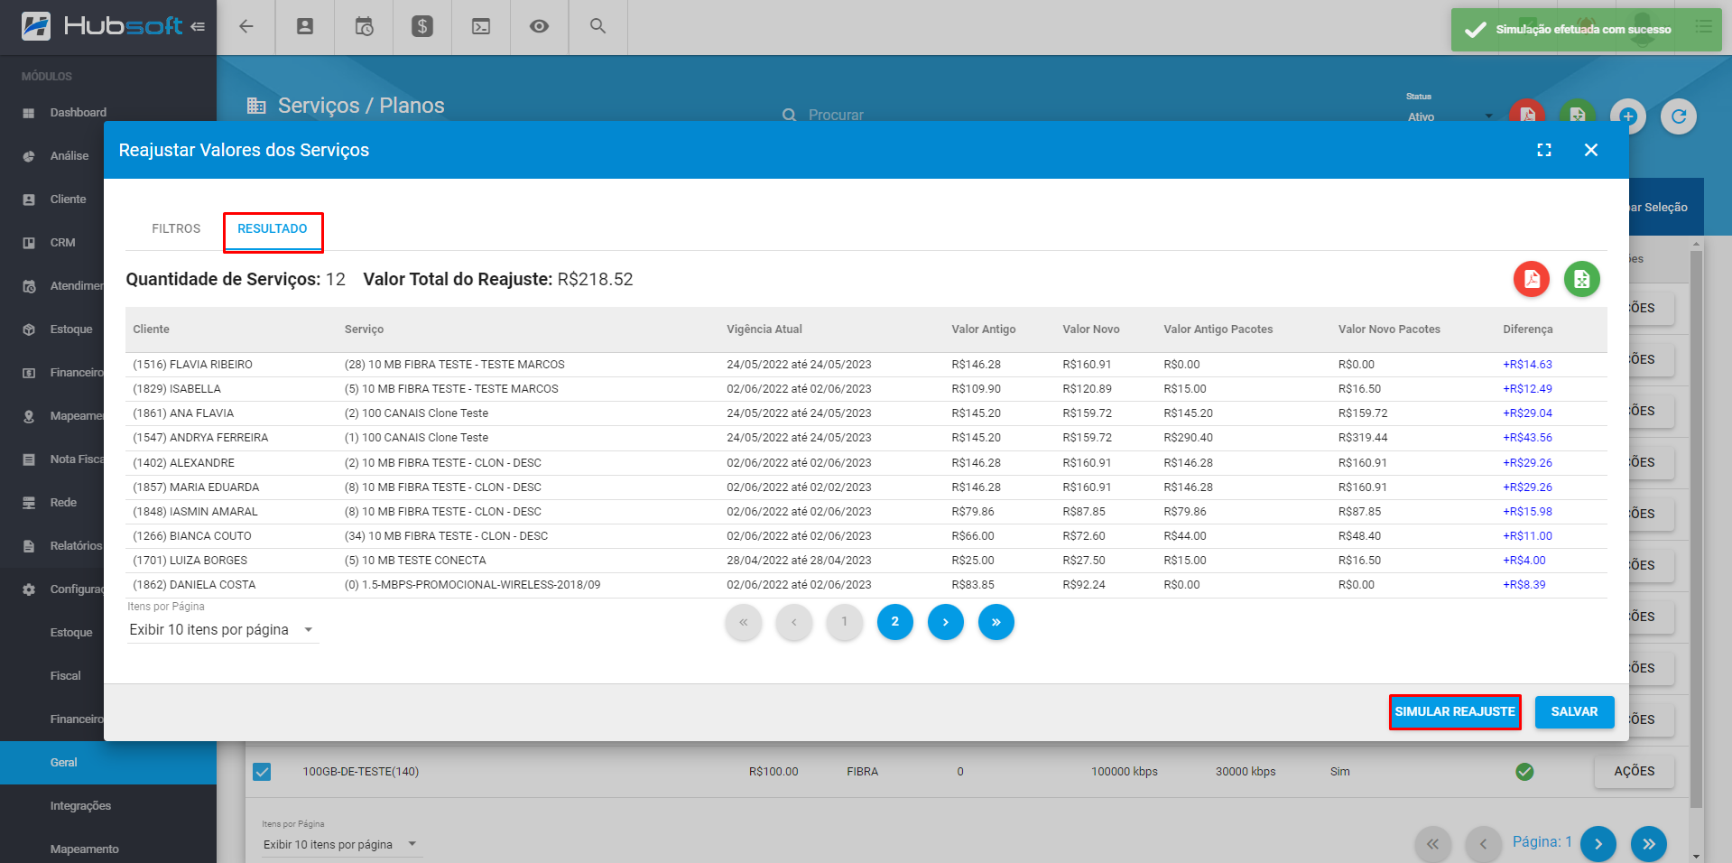Export results to PDF in dialog
This screenshot has width=1732, height=863.
coord(1532,279)
